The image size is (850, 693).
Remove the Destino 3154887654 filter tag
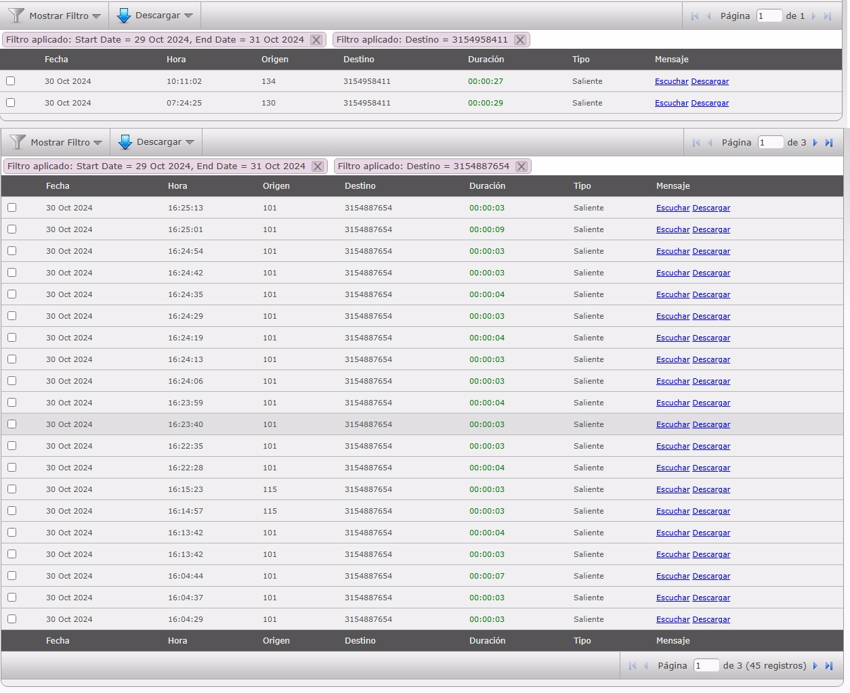point(521,166)
